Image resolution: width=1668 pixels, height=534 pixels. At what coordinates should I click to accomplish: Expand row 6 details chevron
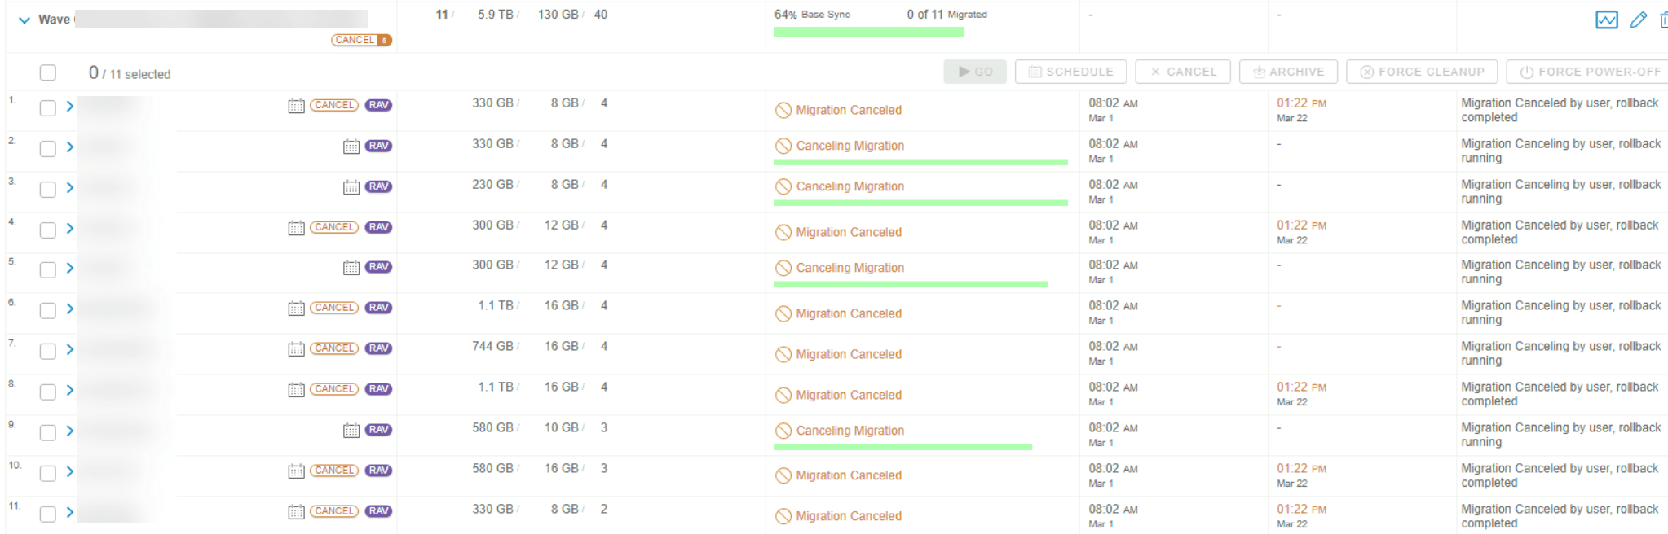click(x=70, y=309)
